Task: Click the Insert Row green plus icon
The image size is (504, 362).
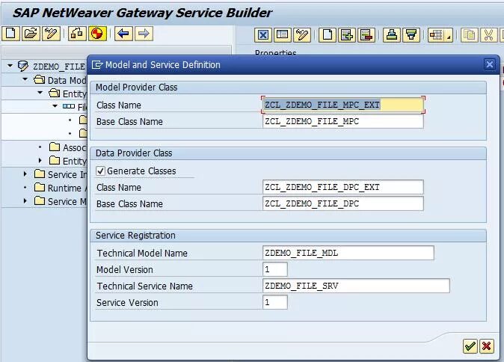Action: pos(347,34)
